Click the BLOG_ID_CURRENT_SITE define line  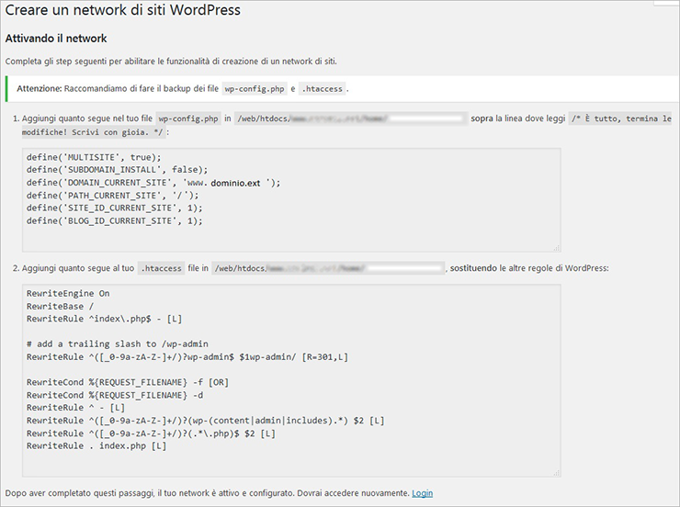point(115,221)
